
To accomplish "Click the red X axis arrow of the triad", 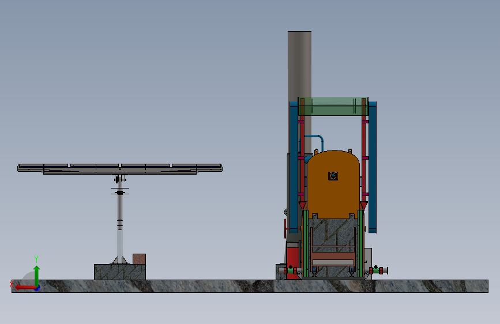I will pos(25,288).
